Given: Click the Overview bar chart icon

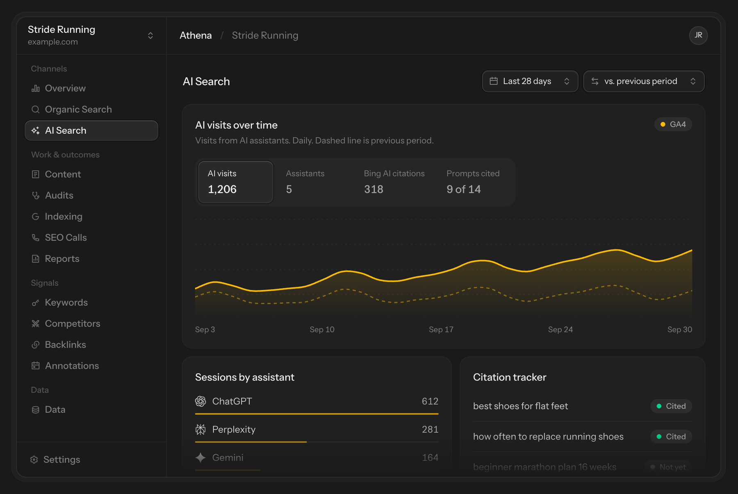Looking at the screenshot, I should click(x=36, y=88).
